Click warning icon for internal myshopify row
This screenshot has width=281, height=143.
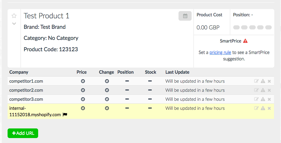click(x=263, y=108)
